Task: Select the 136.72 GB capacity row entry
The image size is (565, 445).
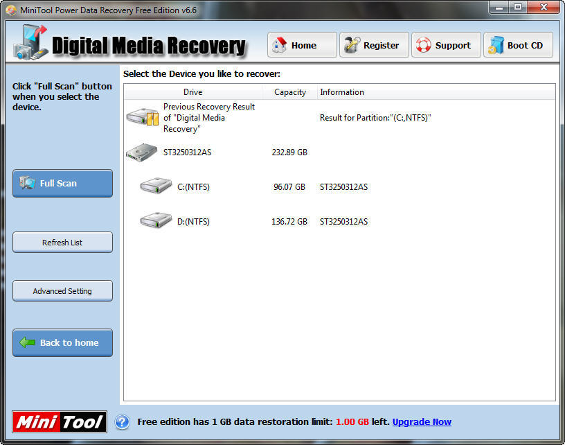Action: (289, 222)
